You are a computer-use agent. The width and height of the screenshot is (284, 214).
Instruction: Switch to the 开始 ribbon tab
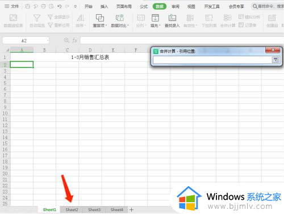89,7
